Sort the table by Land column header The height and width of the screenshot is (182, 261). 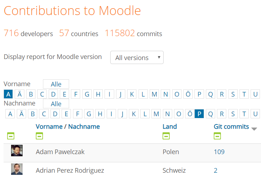(170, 127)
